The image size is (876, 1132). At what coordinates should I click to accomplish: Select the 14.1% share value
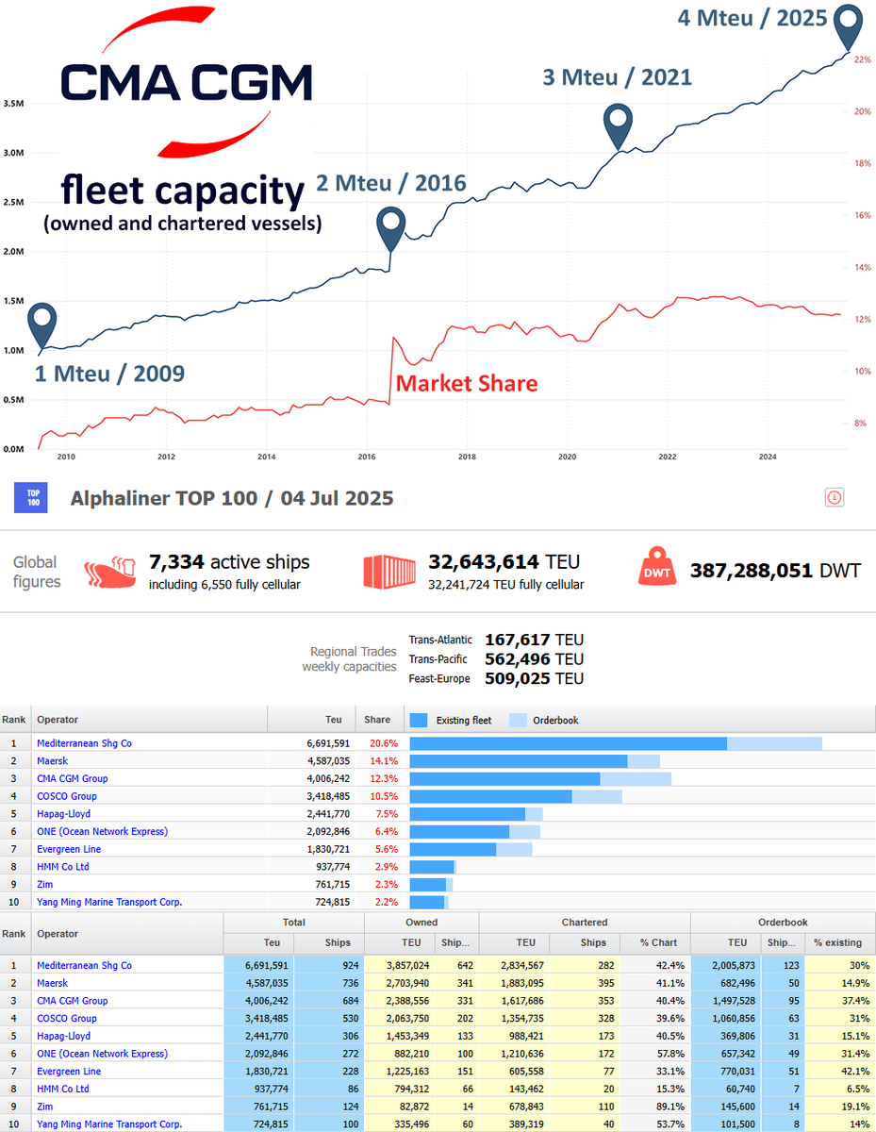coord(384,761)
